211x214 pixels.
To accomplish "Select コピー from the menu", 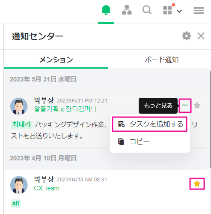I will [150, 142].
